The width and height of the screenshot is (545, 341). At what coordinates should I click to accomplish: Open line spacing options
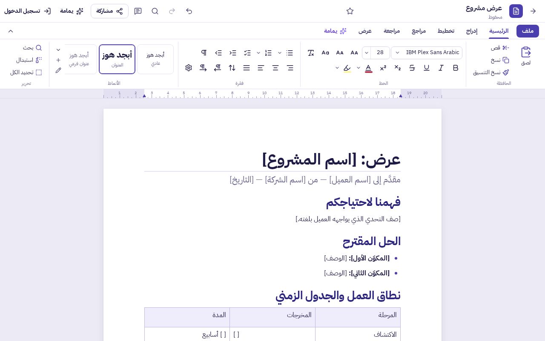[232, 68]
